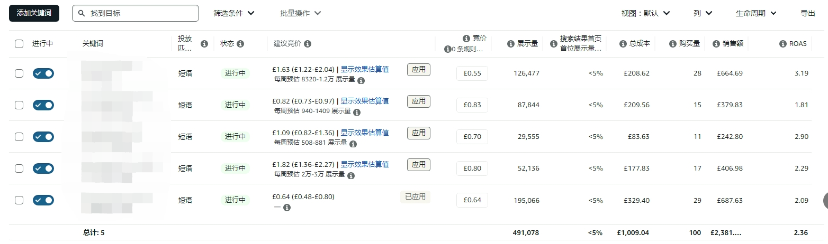Open the 视图：默认 view dropdown
Image resolution: width=828 pixels, height=244 pixels.
click(x=645, y=13)
